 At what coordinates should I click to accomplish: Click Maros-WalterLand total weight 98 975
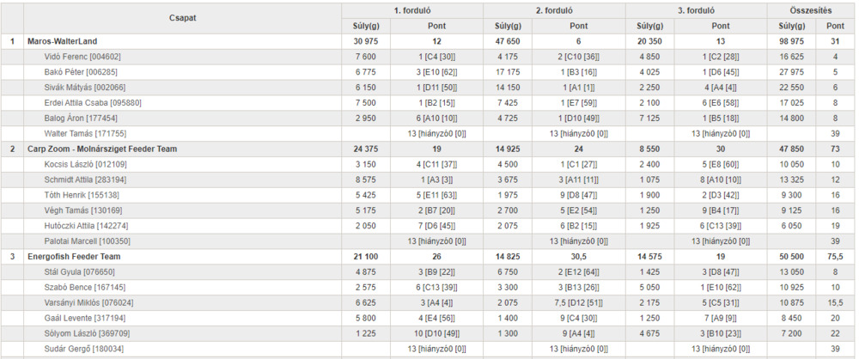[792, 41]
